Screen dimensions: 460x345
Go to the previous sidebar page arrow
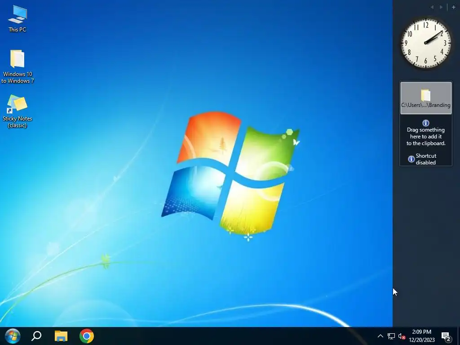click(x=432, y=7)
